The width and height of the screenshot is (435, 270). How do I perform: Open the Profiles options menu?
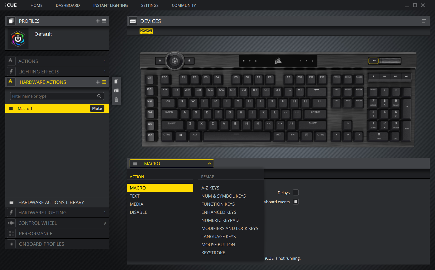coord(104,21)
